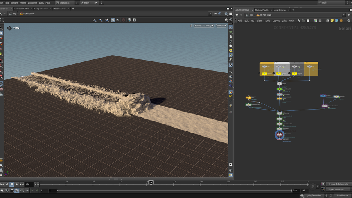This screenshot has height=198, width=352.
Task: Click the View tool icon in viewport corner
Action: [x=9, y=28]
